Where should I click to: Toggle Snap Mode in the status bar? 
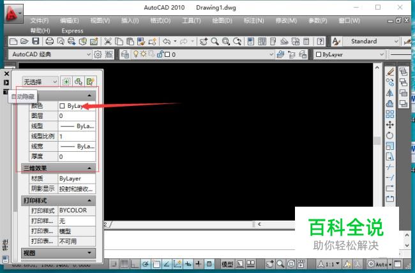[114, 263]
